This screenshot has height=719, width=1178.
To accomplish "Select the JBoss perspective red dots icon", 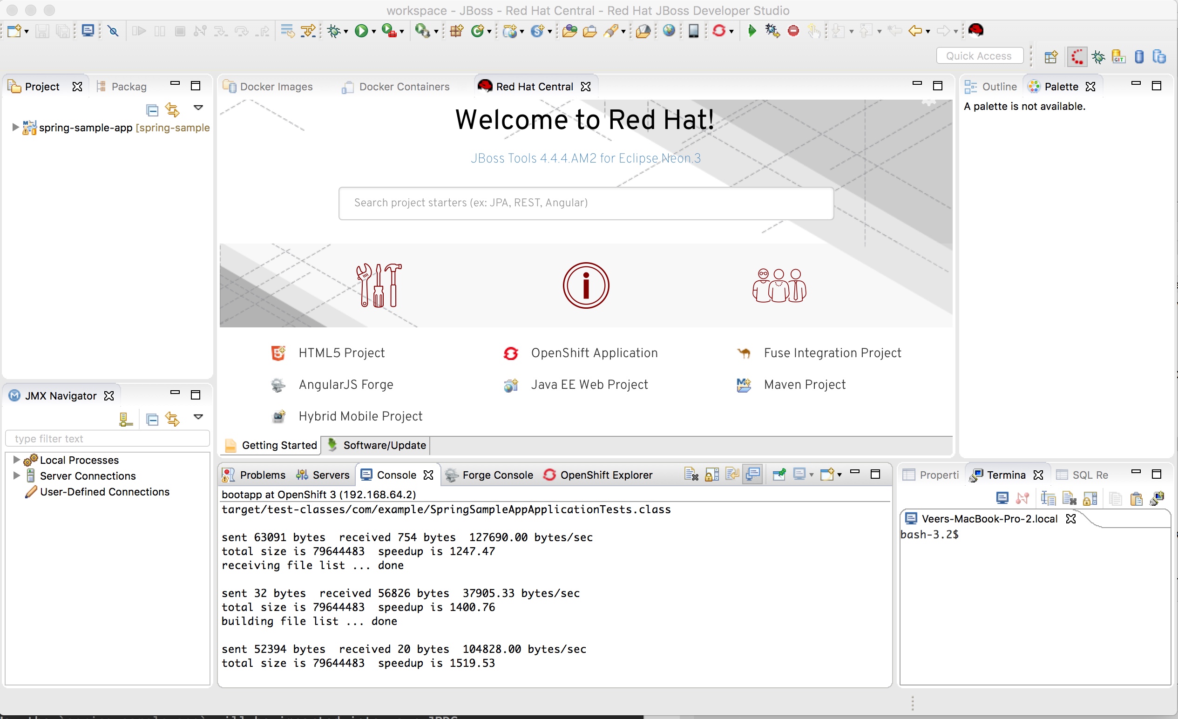I will coord(1077,57).
